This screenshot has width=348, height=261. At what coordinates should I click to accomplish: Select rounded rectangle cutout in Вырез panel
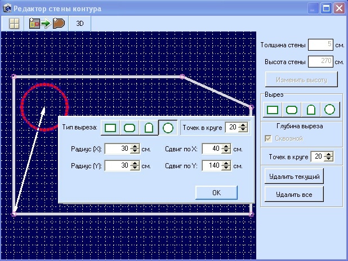tap(292, 110)
